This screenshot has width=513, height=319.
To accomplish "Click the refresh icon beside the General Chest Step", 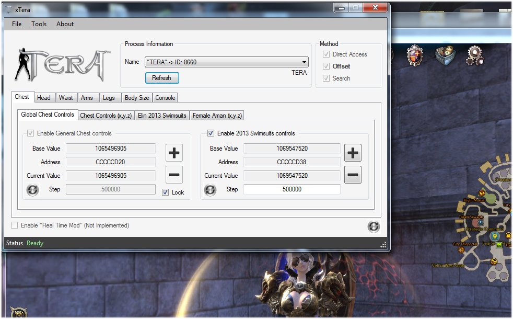I will pos(32,190).
